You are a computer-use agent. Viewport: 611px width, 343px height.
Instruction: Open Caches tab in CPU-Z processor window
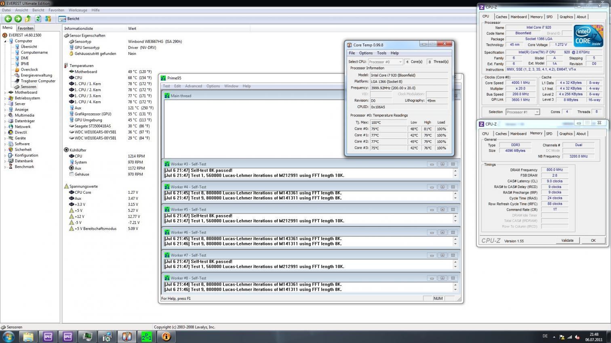501,17
